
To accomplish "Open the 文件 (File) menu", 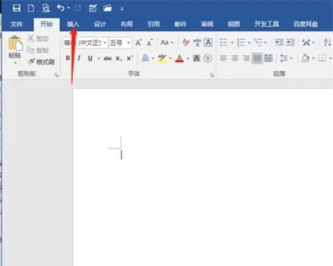I will (17, 24).
